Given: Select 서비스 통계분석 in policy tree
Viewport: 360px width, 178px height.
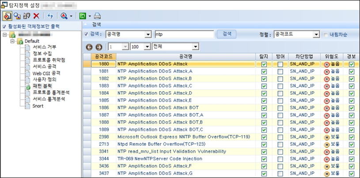Looking at the screenshot, I should pyautogui.click(x=49, y=100).
